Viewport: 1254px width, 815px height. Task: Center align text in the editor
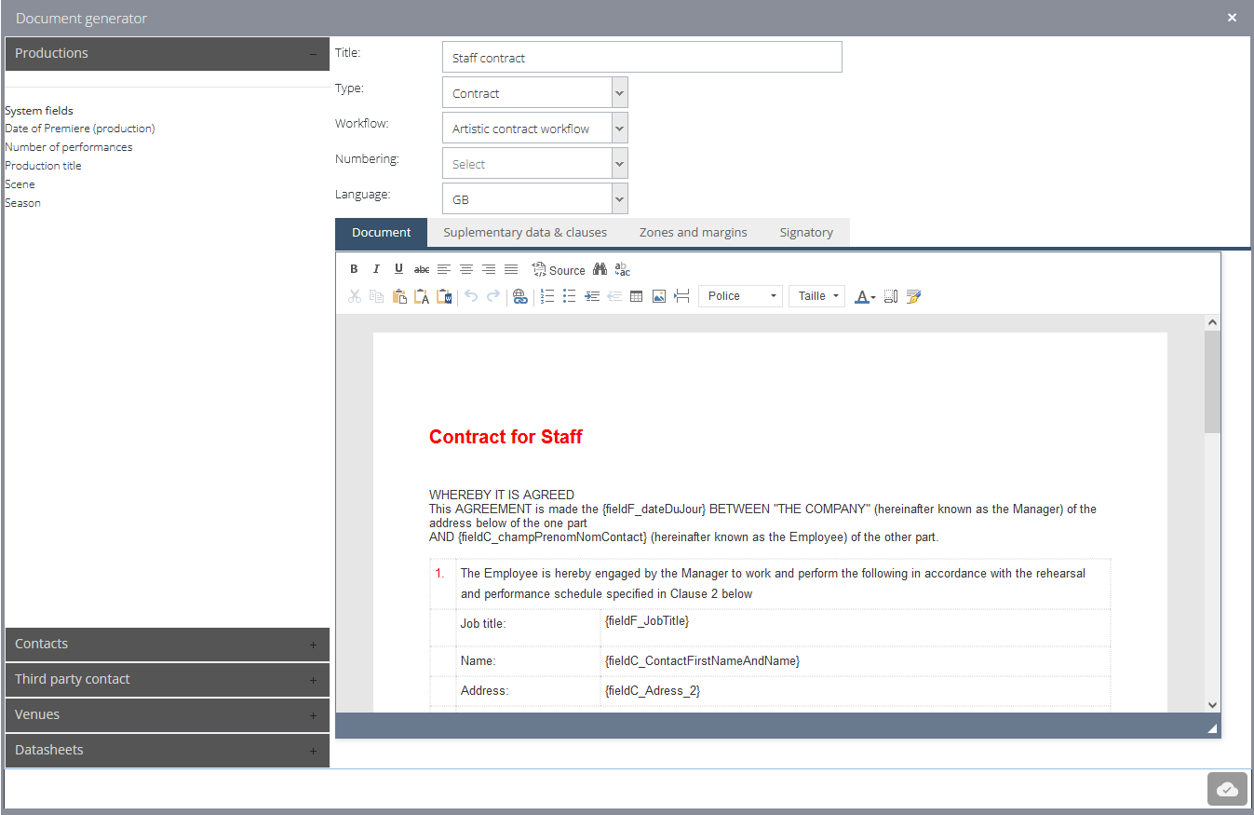466,269
